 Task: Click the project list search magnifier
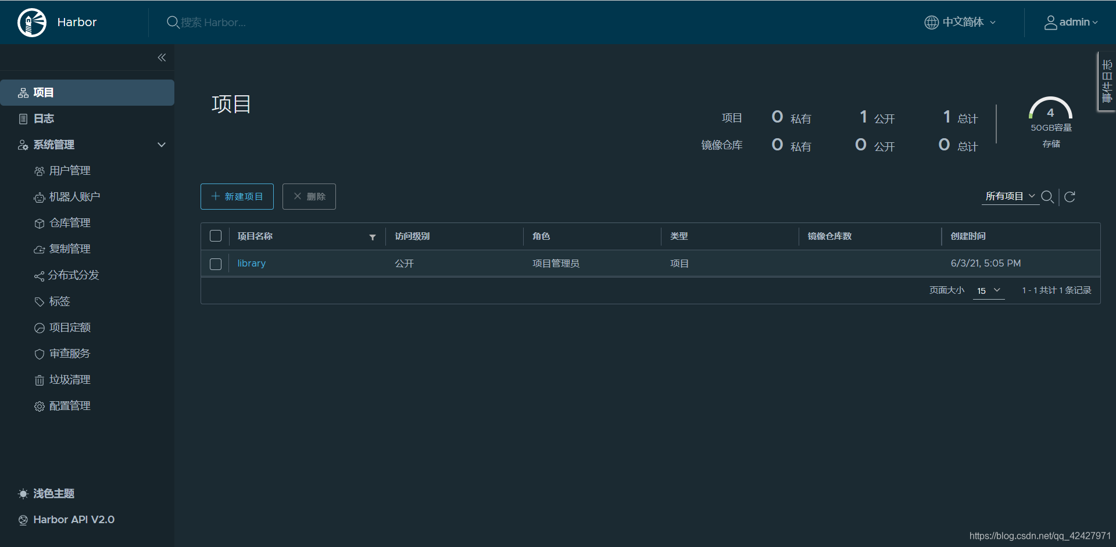[1047, 197]
